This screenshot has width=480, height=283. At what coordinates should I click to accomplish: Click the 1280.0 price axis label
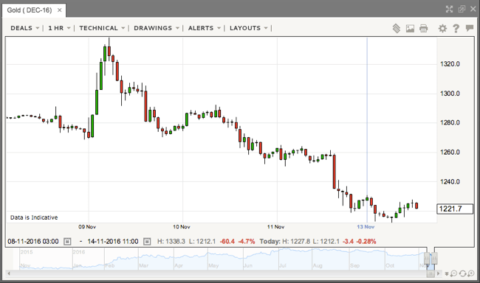450,122
